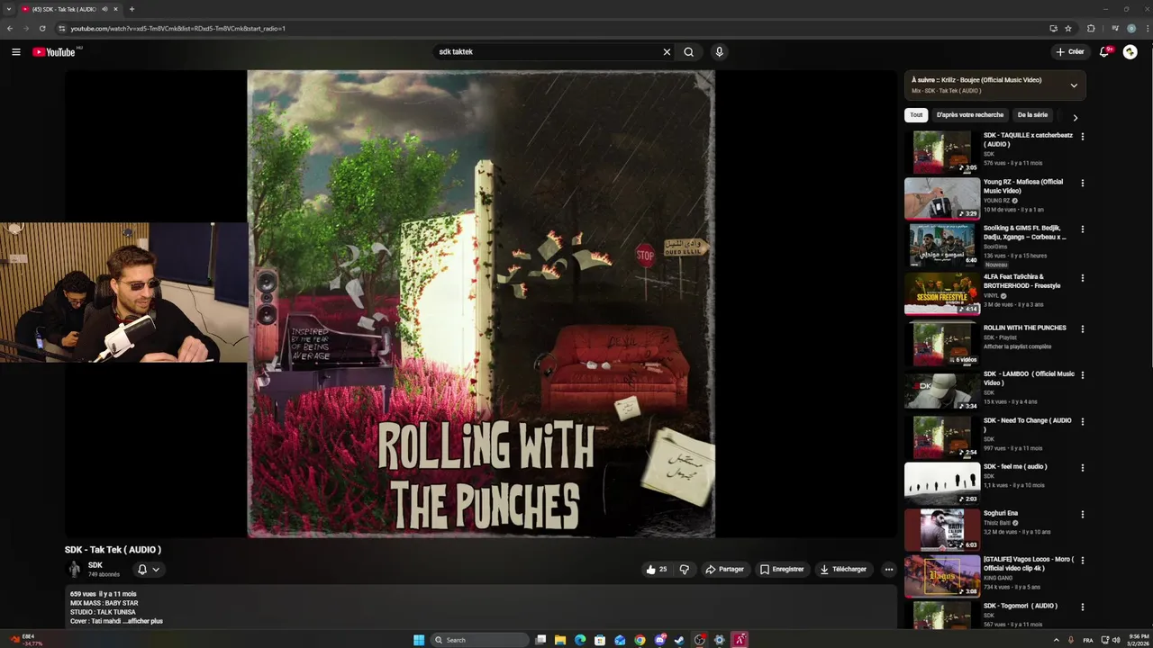Open the notifications bell

(1104, 52)
